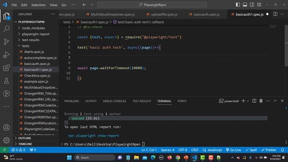Open Explorer Views and More Actions ellipsis

tap(53, 14)
